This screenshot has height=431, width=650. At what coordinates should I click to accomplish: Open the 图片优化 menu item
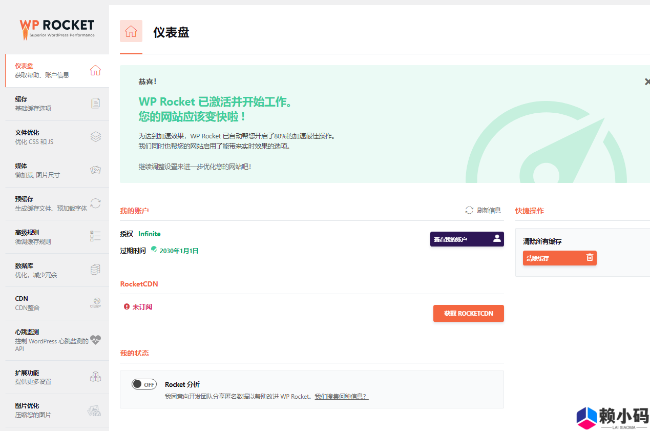point(51,410)
